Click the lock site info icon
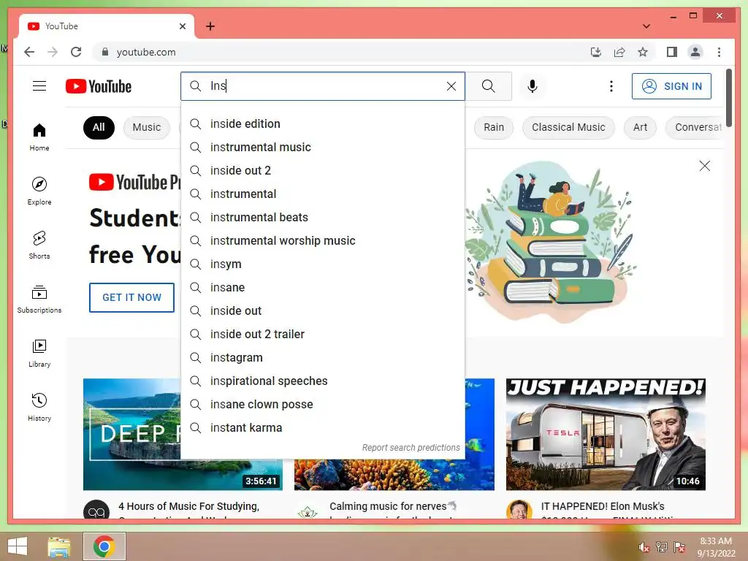Image resolution: width=748 pixels, height=561 pixels. (x=105, y=52)
